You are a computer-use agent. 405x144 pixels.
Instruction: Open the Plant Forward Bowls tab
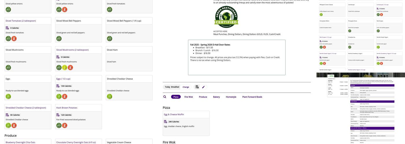tap(252, 97)
